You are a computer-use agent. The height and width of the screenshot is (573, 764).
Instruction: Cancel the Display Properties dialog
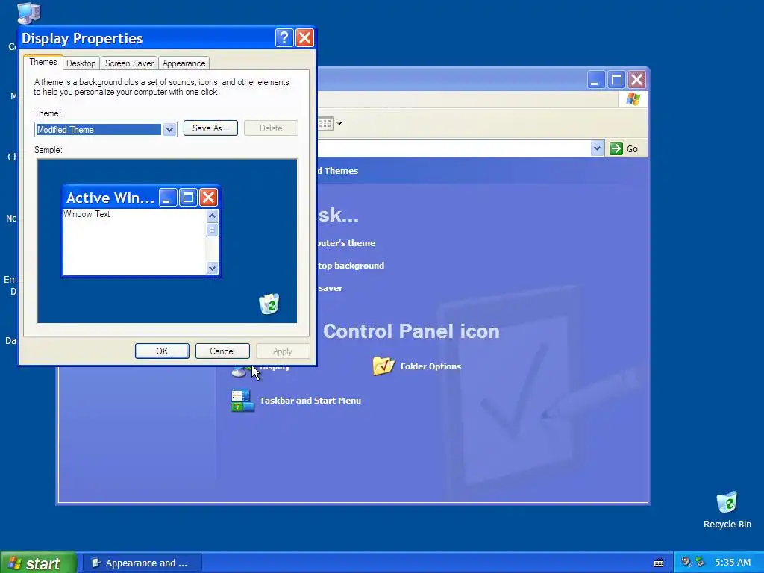222,351
